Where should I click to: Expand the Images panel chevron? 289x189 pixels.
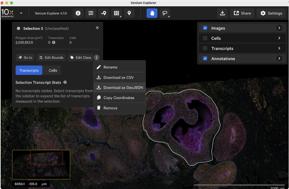coord(279,28)
